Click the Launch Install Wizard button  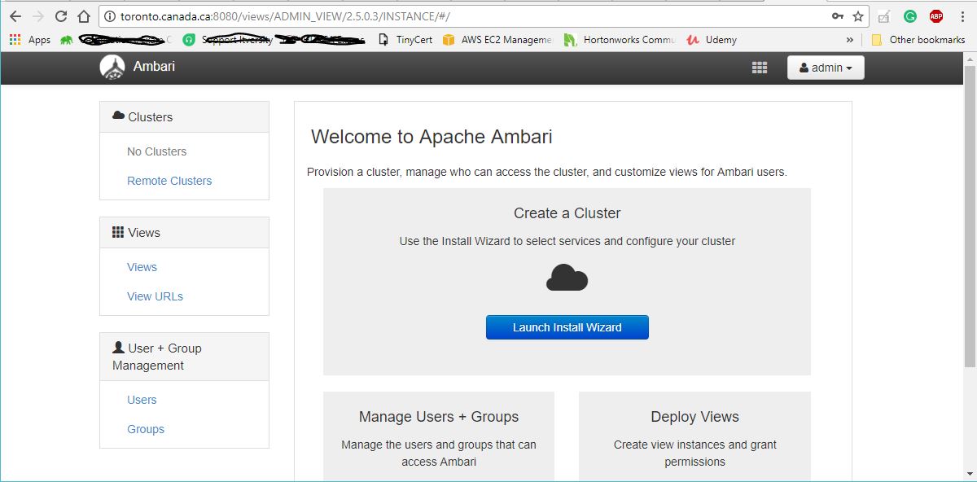pyautogui.click(x=567, y=326)
